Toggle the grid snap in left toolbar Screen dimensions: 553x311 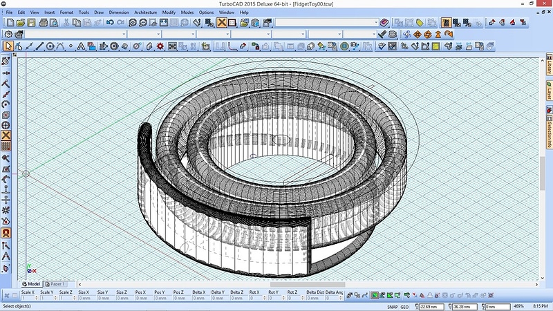pyautogui.click(x=6, y=146)
